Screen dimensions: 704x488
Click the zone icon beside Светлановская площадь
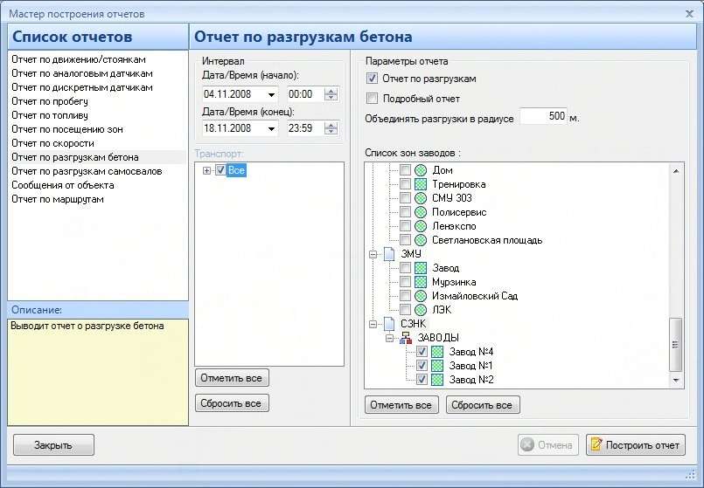(x=421, y=240)
